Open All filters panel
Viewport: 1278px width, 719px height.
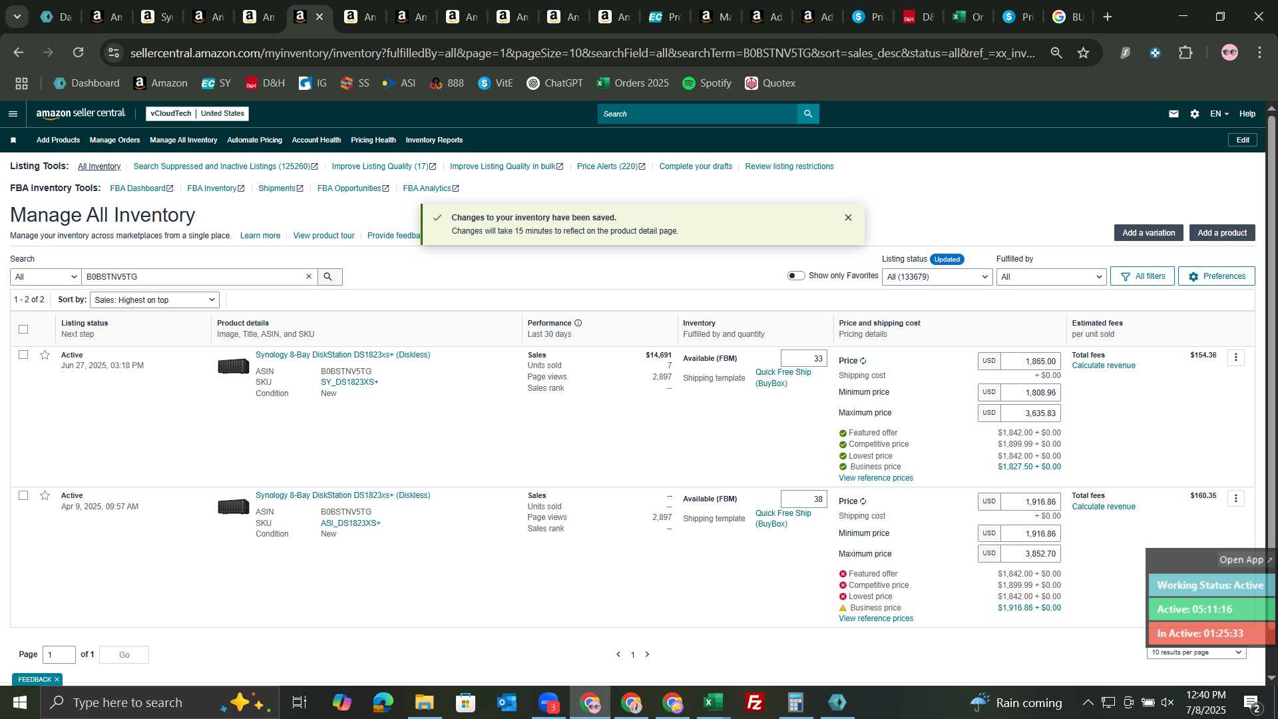tap(1142, 276)
